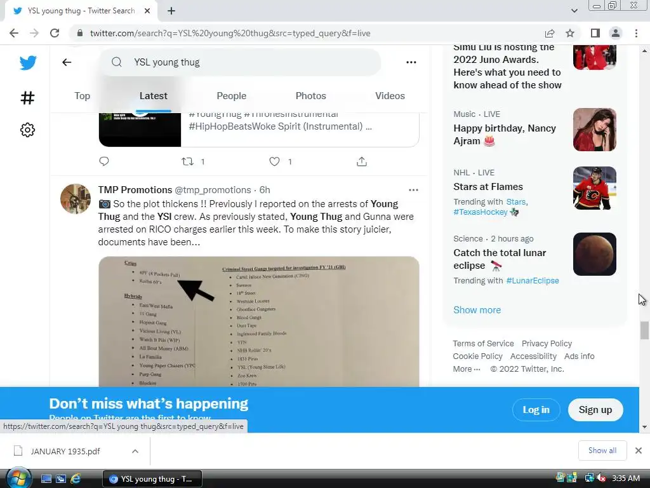
Task: Click the Stars trending link
Action: pyautogui.click(x=517, y=201)
